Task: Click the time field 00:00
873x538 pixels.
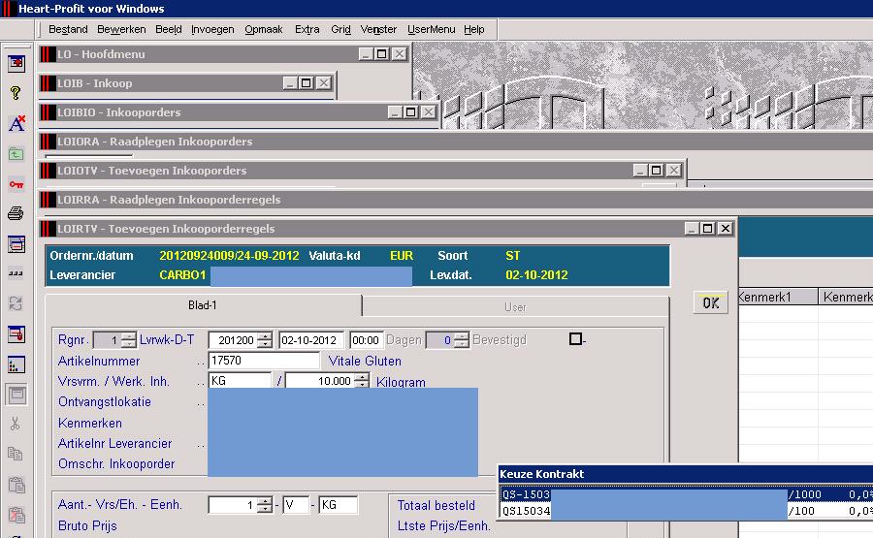Action: (x=366, y=340)
